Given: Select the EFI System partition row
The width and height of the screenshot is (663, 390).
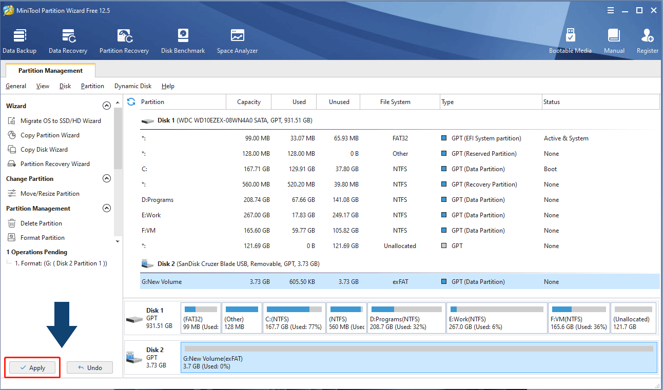Looking at the screenshot, I should (399, 138).
